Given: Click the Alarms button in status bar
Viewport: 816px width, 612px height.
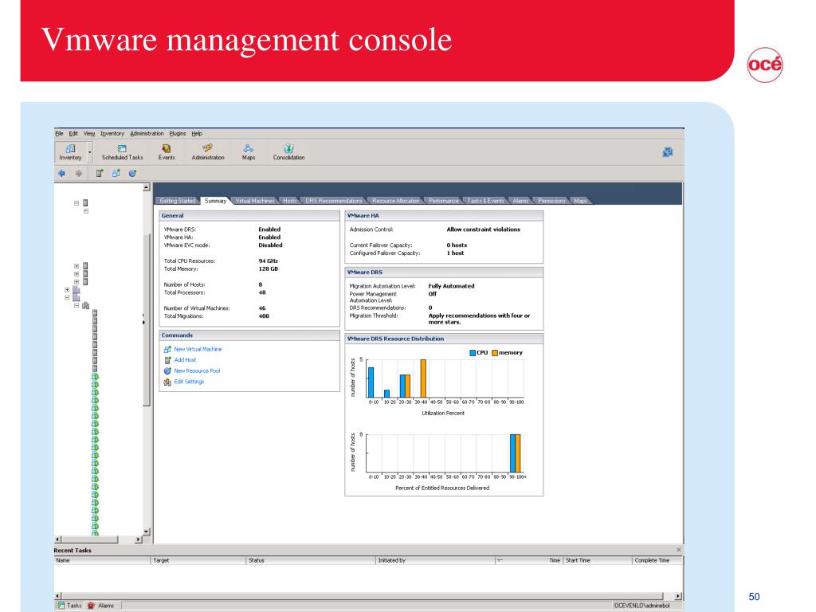Looking at the screenshot, I should [x=101, y=606].
